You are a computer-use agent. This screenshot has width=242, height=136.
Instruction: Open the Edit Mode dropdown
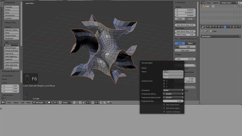point(39,102)
